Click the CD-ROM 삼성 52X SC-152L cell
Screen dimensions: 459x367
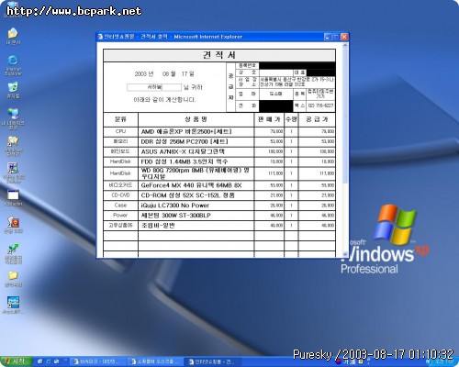[196, 195]
